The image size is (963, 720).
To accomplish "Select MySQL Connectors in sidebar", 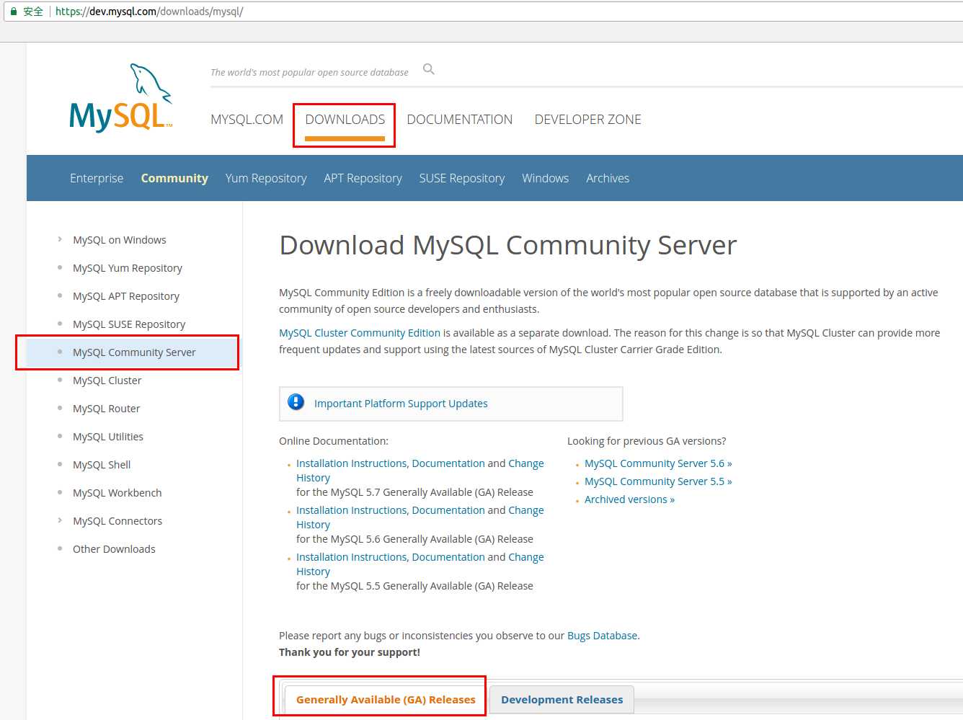I will pos(117,521).
